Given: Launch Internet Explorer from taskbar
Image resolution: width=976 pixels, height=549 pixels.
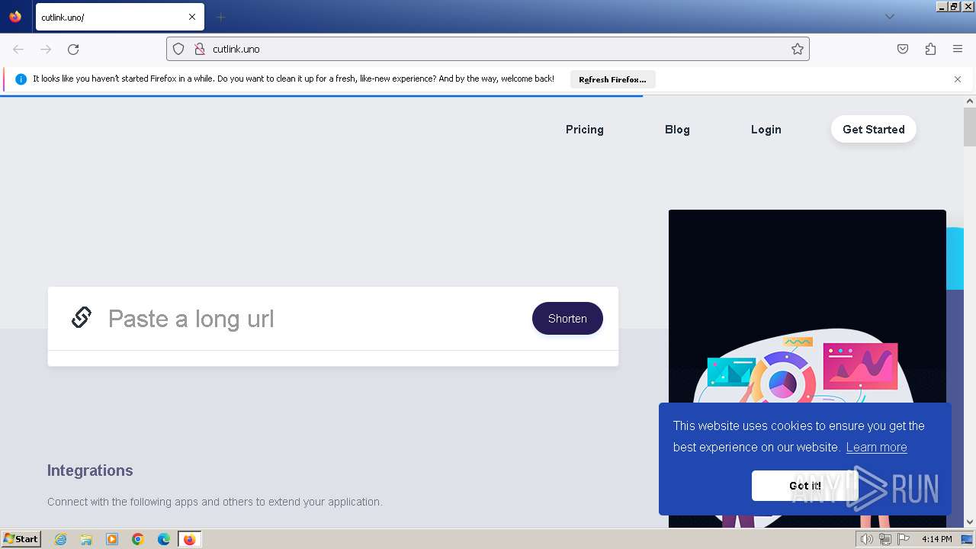Looking at the screenshot, I should pos(61,539).
